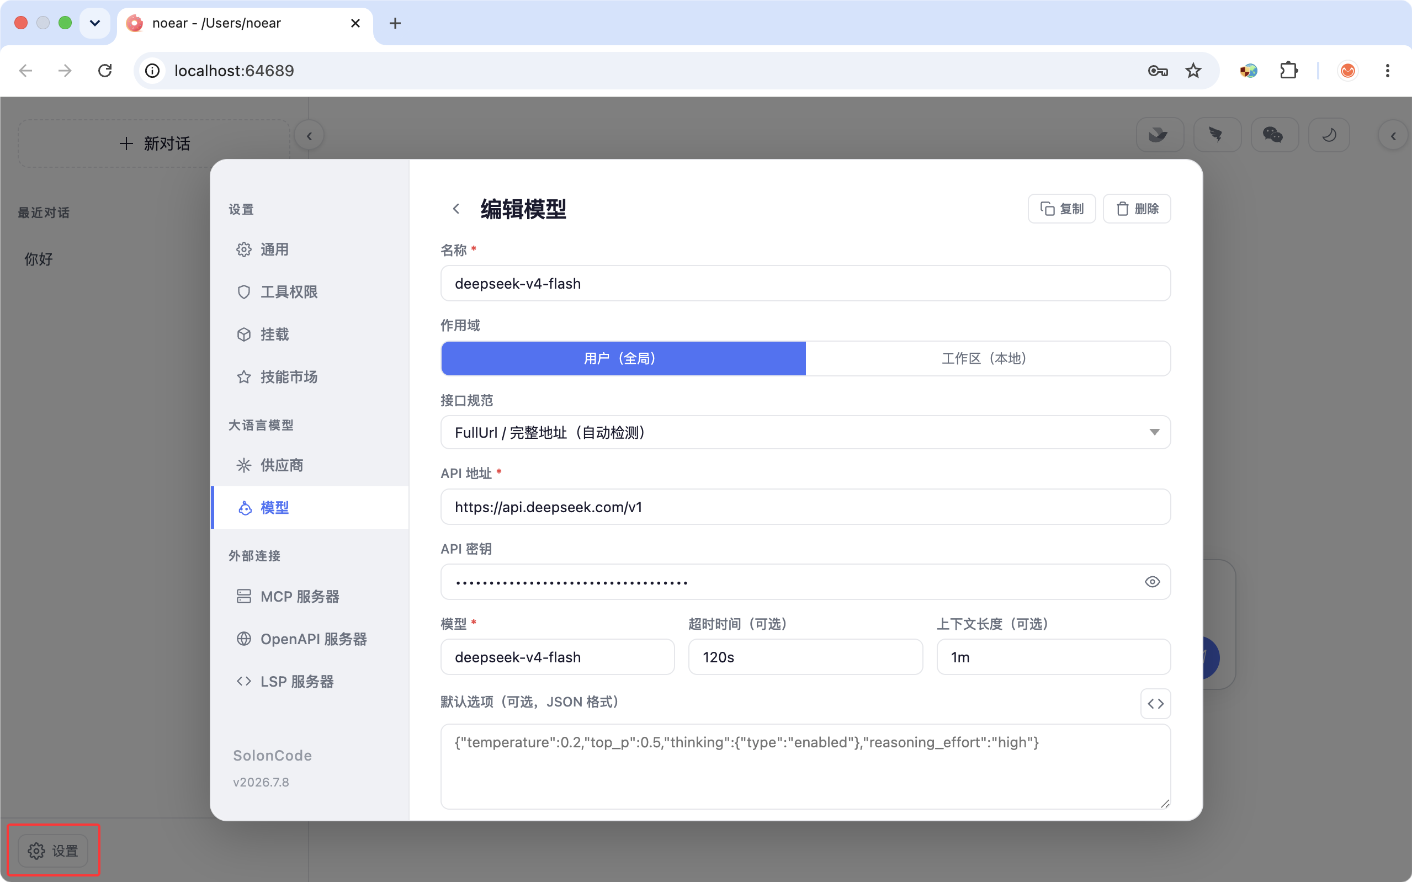Open the 接口规范 dropdown
Image resolution: width=1412 pixels, height=882 pixels.
pos(805,432)
